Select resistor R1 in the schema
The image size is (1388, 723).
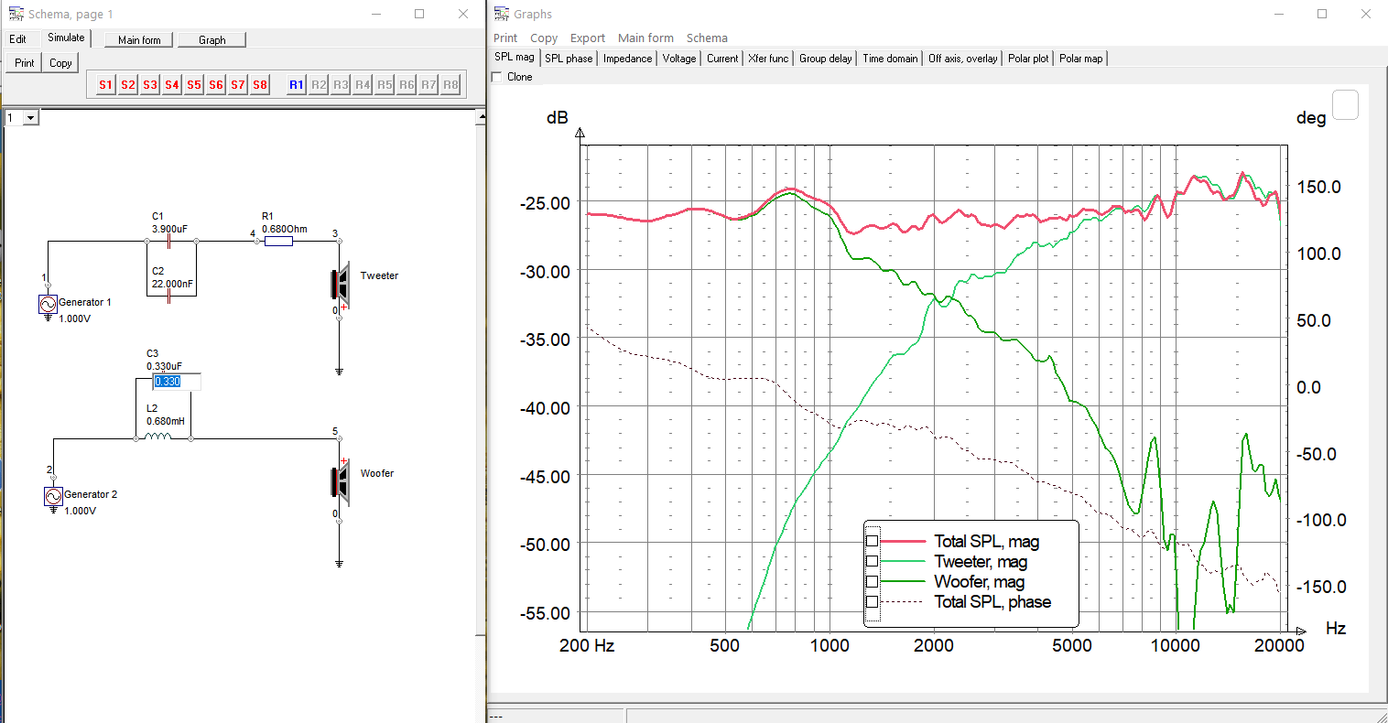click(x=278, y=242)
